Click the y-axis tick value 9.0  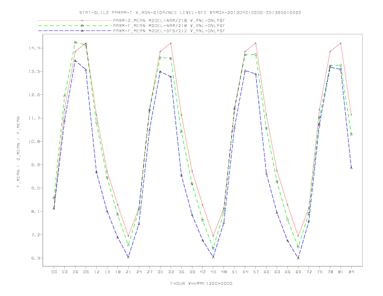pos(35,188)
